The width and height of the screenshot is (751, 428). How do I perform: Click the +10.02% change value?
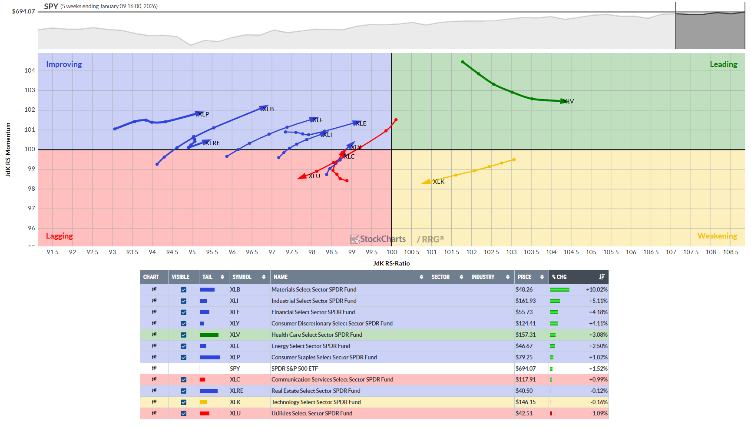point(597,289)
